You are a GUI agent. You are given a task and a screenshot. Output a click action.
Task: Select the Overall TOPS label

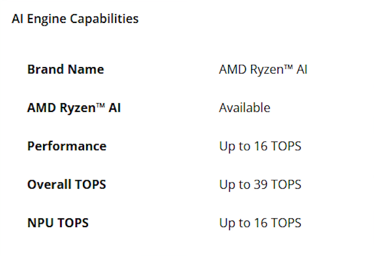67,184
